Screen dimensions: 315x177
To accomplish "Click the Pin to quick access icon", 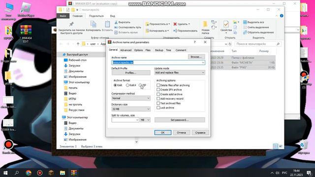I will click(71, 24).
